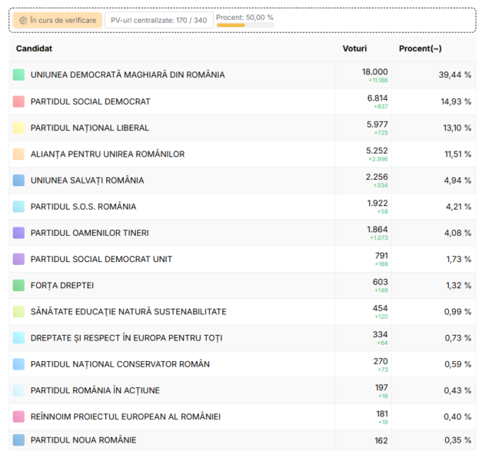The width and height of the screenshot is (482, 461).
Task: Click the pink swatch for Reînnoim Proiectul European
Action: coord(18,416)
